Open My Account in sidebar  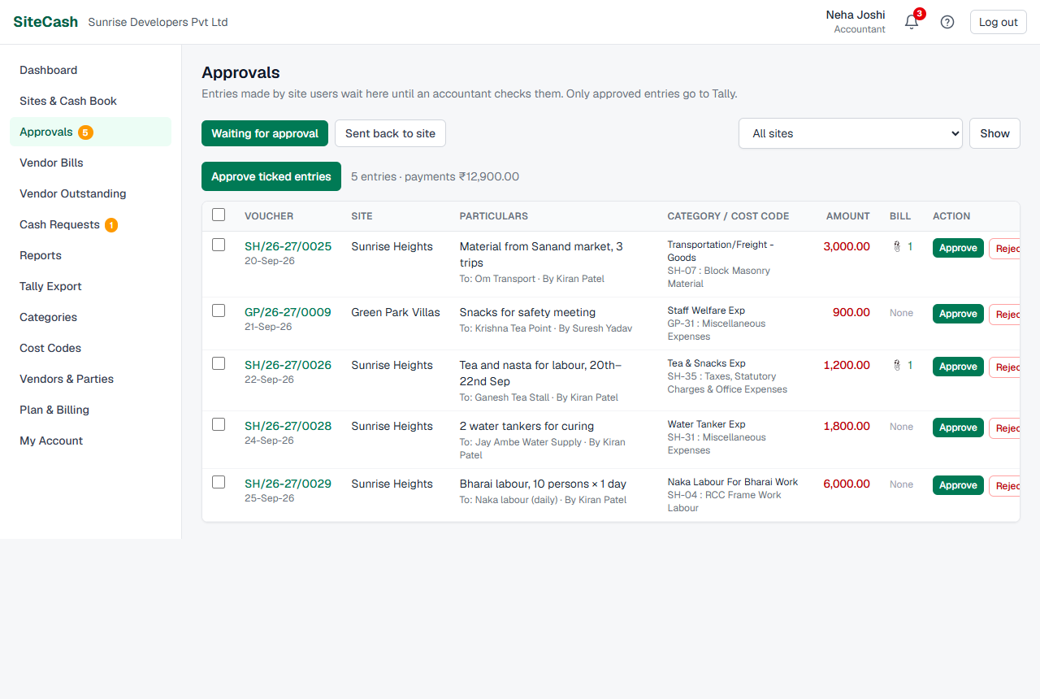[x=90, y=441]
